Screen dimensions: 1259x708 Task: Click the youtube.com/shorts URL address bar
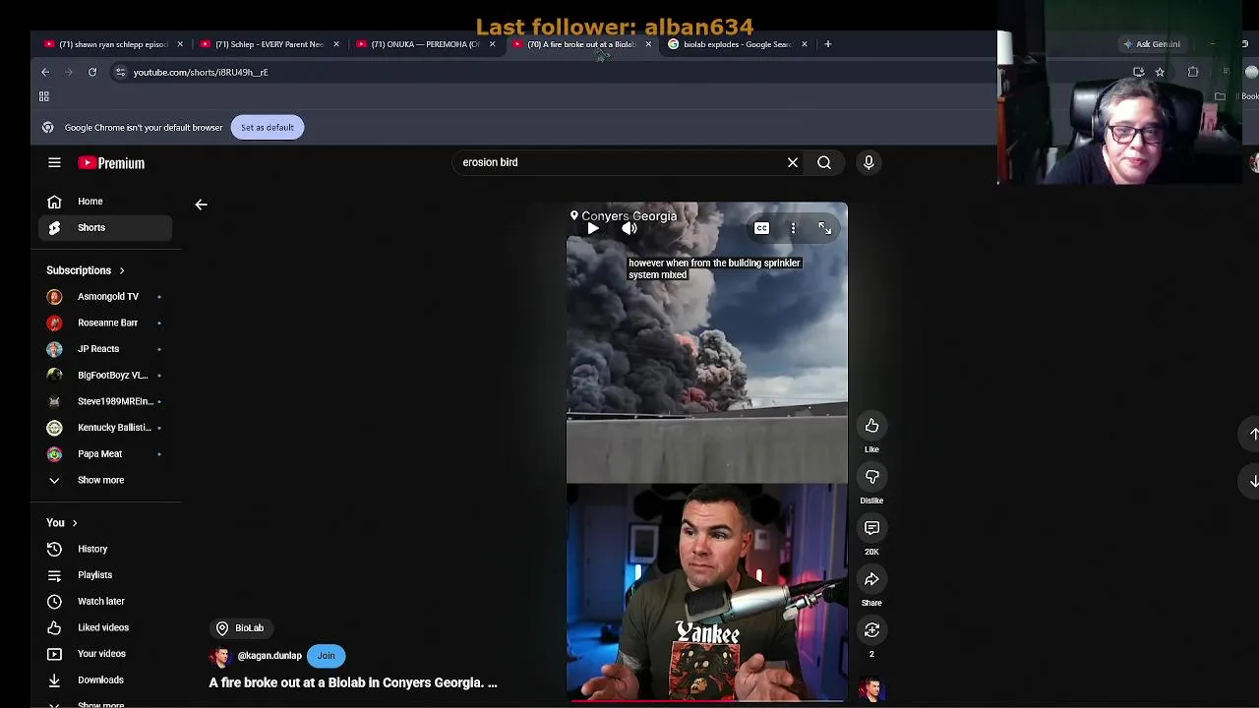200,72
